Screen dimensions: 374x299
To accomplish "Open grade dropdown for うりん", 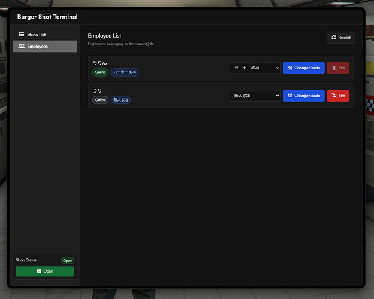I will 255,68.
